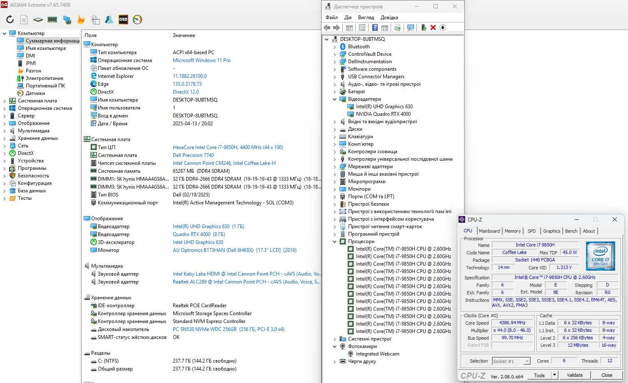
Task: Switch to SPD tab in CPU-Z
Action: tap(531, 231)
